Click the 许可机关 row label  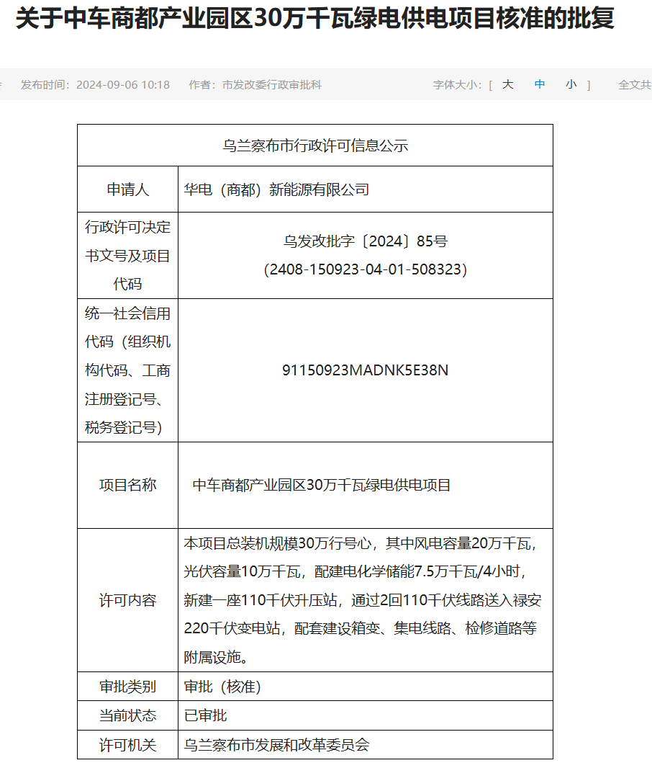[127, 745]
